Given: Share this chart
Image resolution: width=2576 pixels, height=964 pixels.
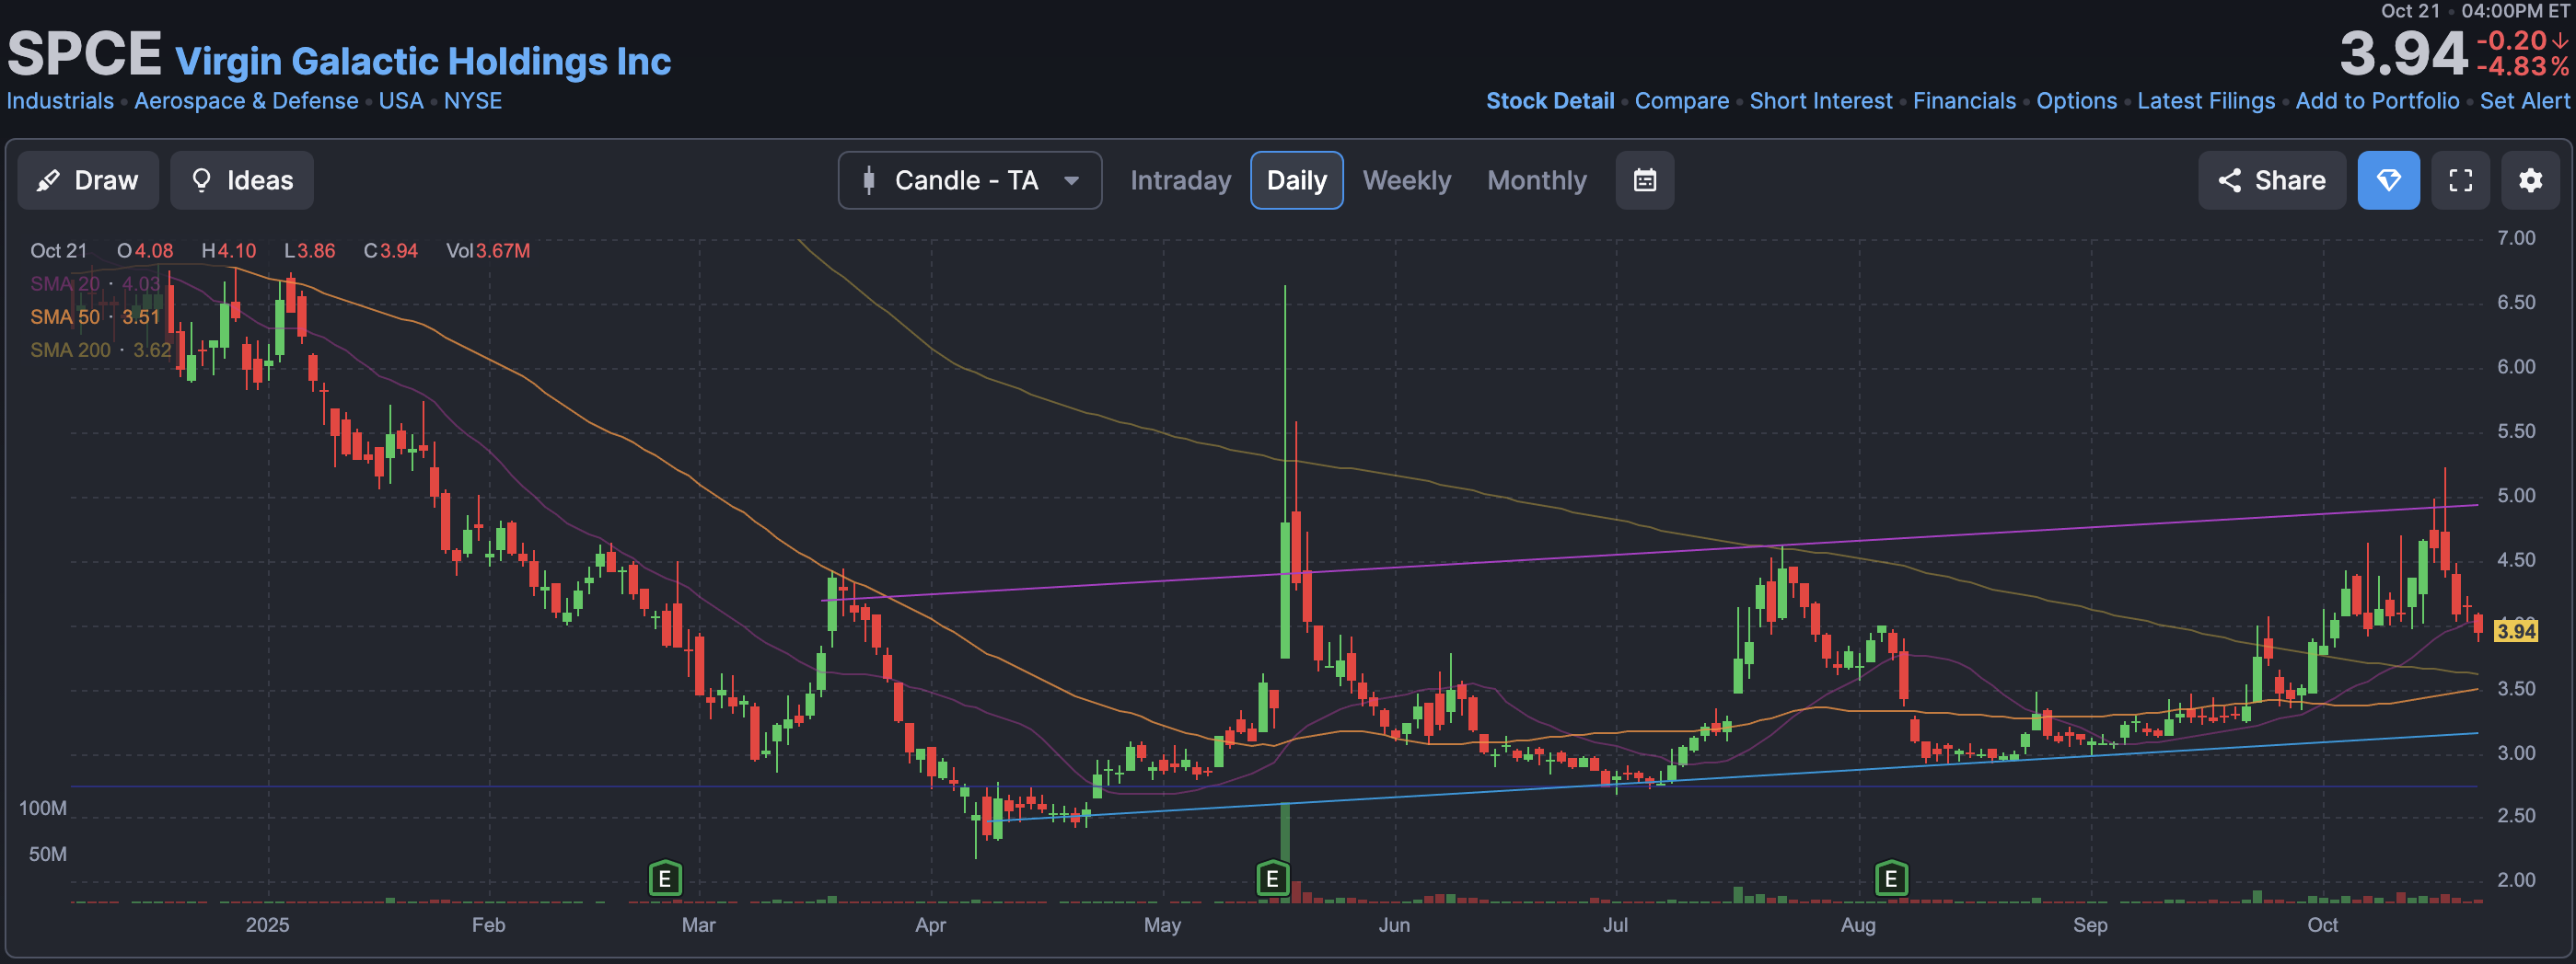Looking at the screenshot, I should [2272, 181].
